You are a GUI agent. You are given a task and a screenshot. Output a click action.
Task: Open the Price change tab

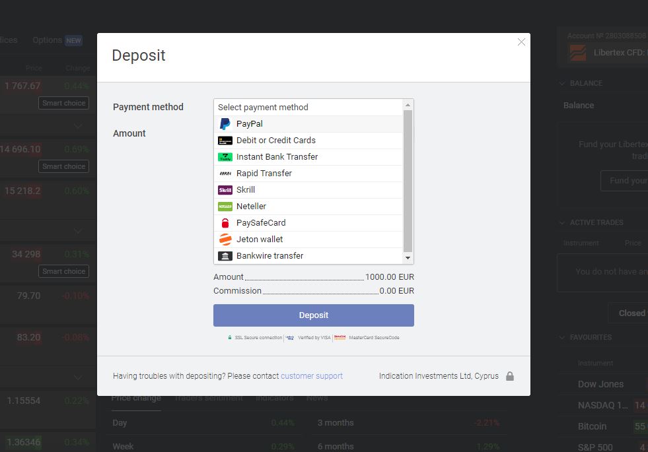click(x=136, y=399)
